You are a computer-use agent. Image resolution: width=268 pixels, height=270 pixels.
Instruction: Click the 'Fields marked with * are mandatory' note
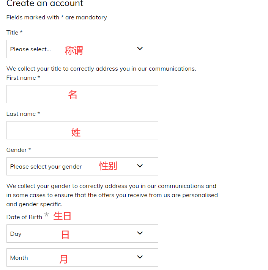[57, 17]
